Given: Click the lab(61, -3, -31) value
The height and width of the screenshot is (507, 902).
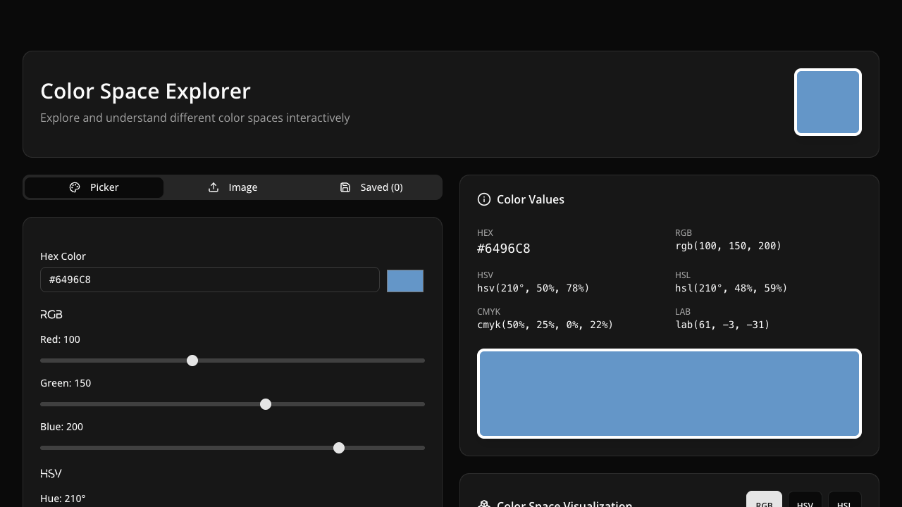Looking at the screenshot, I should 722,325.
